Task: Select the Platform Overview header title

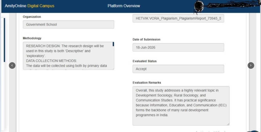Action: click(x=124, y=6)
